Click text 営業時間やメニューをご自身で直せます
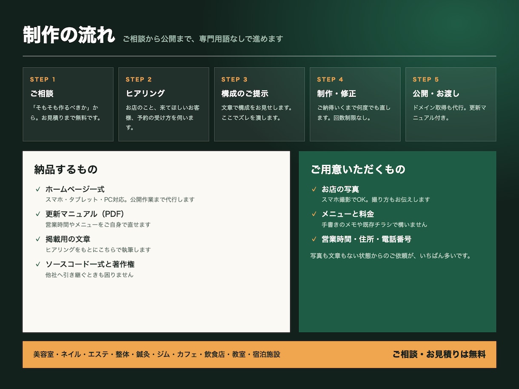Viewport: 519px width, 389px height. pyautogui.click(x=98, y=224)
